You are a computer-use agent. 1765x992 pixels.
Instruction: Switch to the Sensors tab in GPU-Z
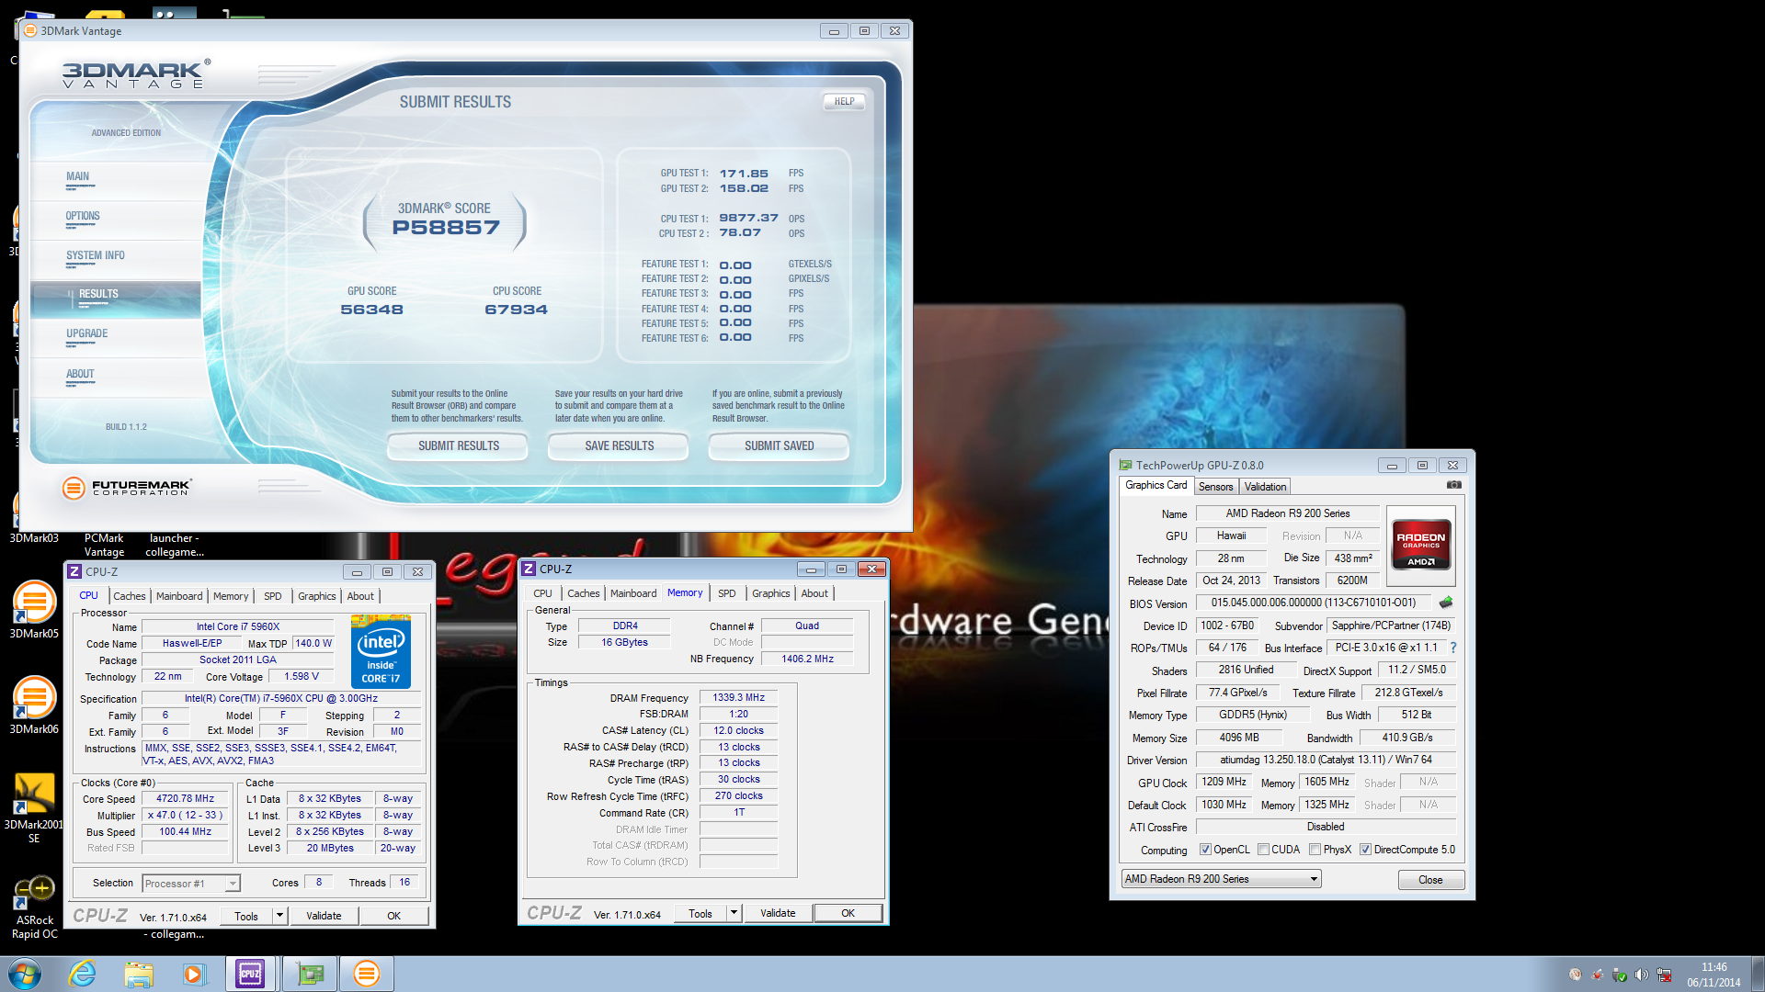(x=1215, y=487)
